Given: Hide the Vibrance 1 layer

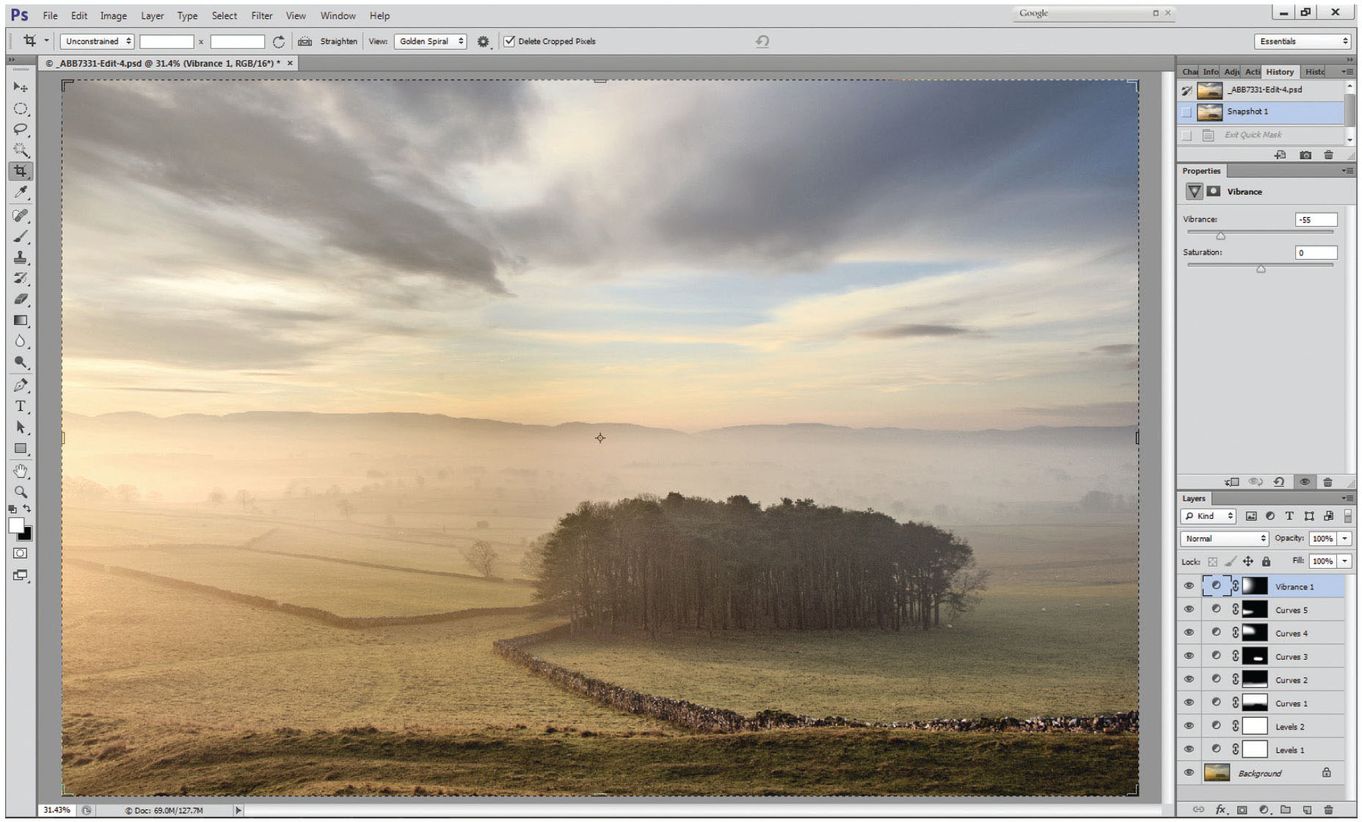Looking at the screenshot, I should (1189, 586).
